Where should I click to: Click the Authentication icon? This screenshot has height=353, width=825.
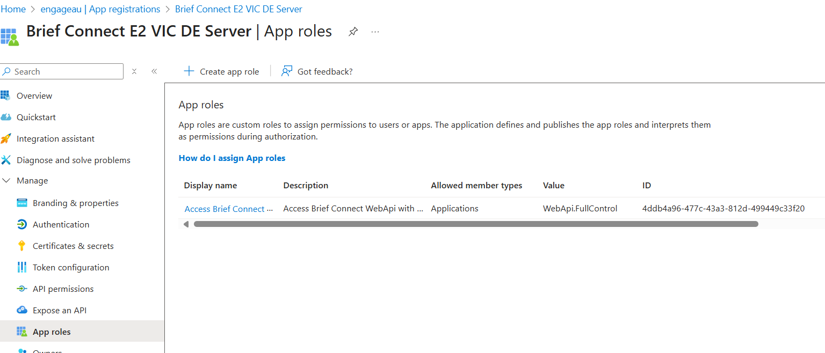coord(22,224)
